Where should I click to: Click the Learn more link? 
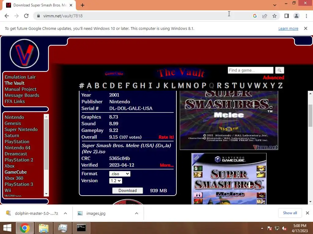[x=288, y=28]
